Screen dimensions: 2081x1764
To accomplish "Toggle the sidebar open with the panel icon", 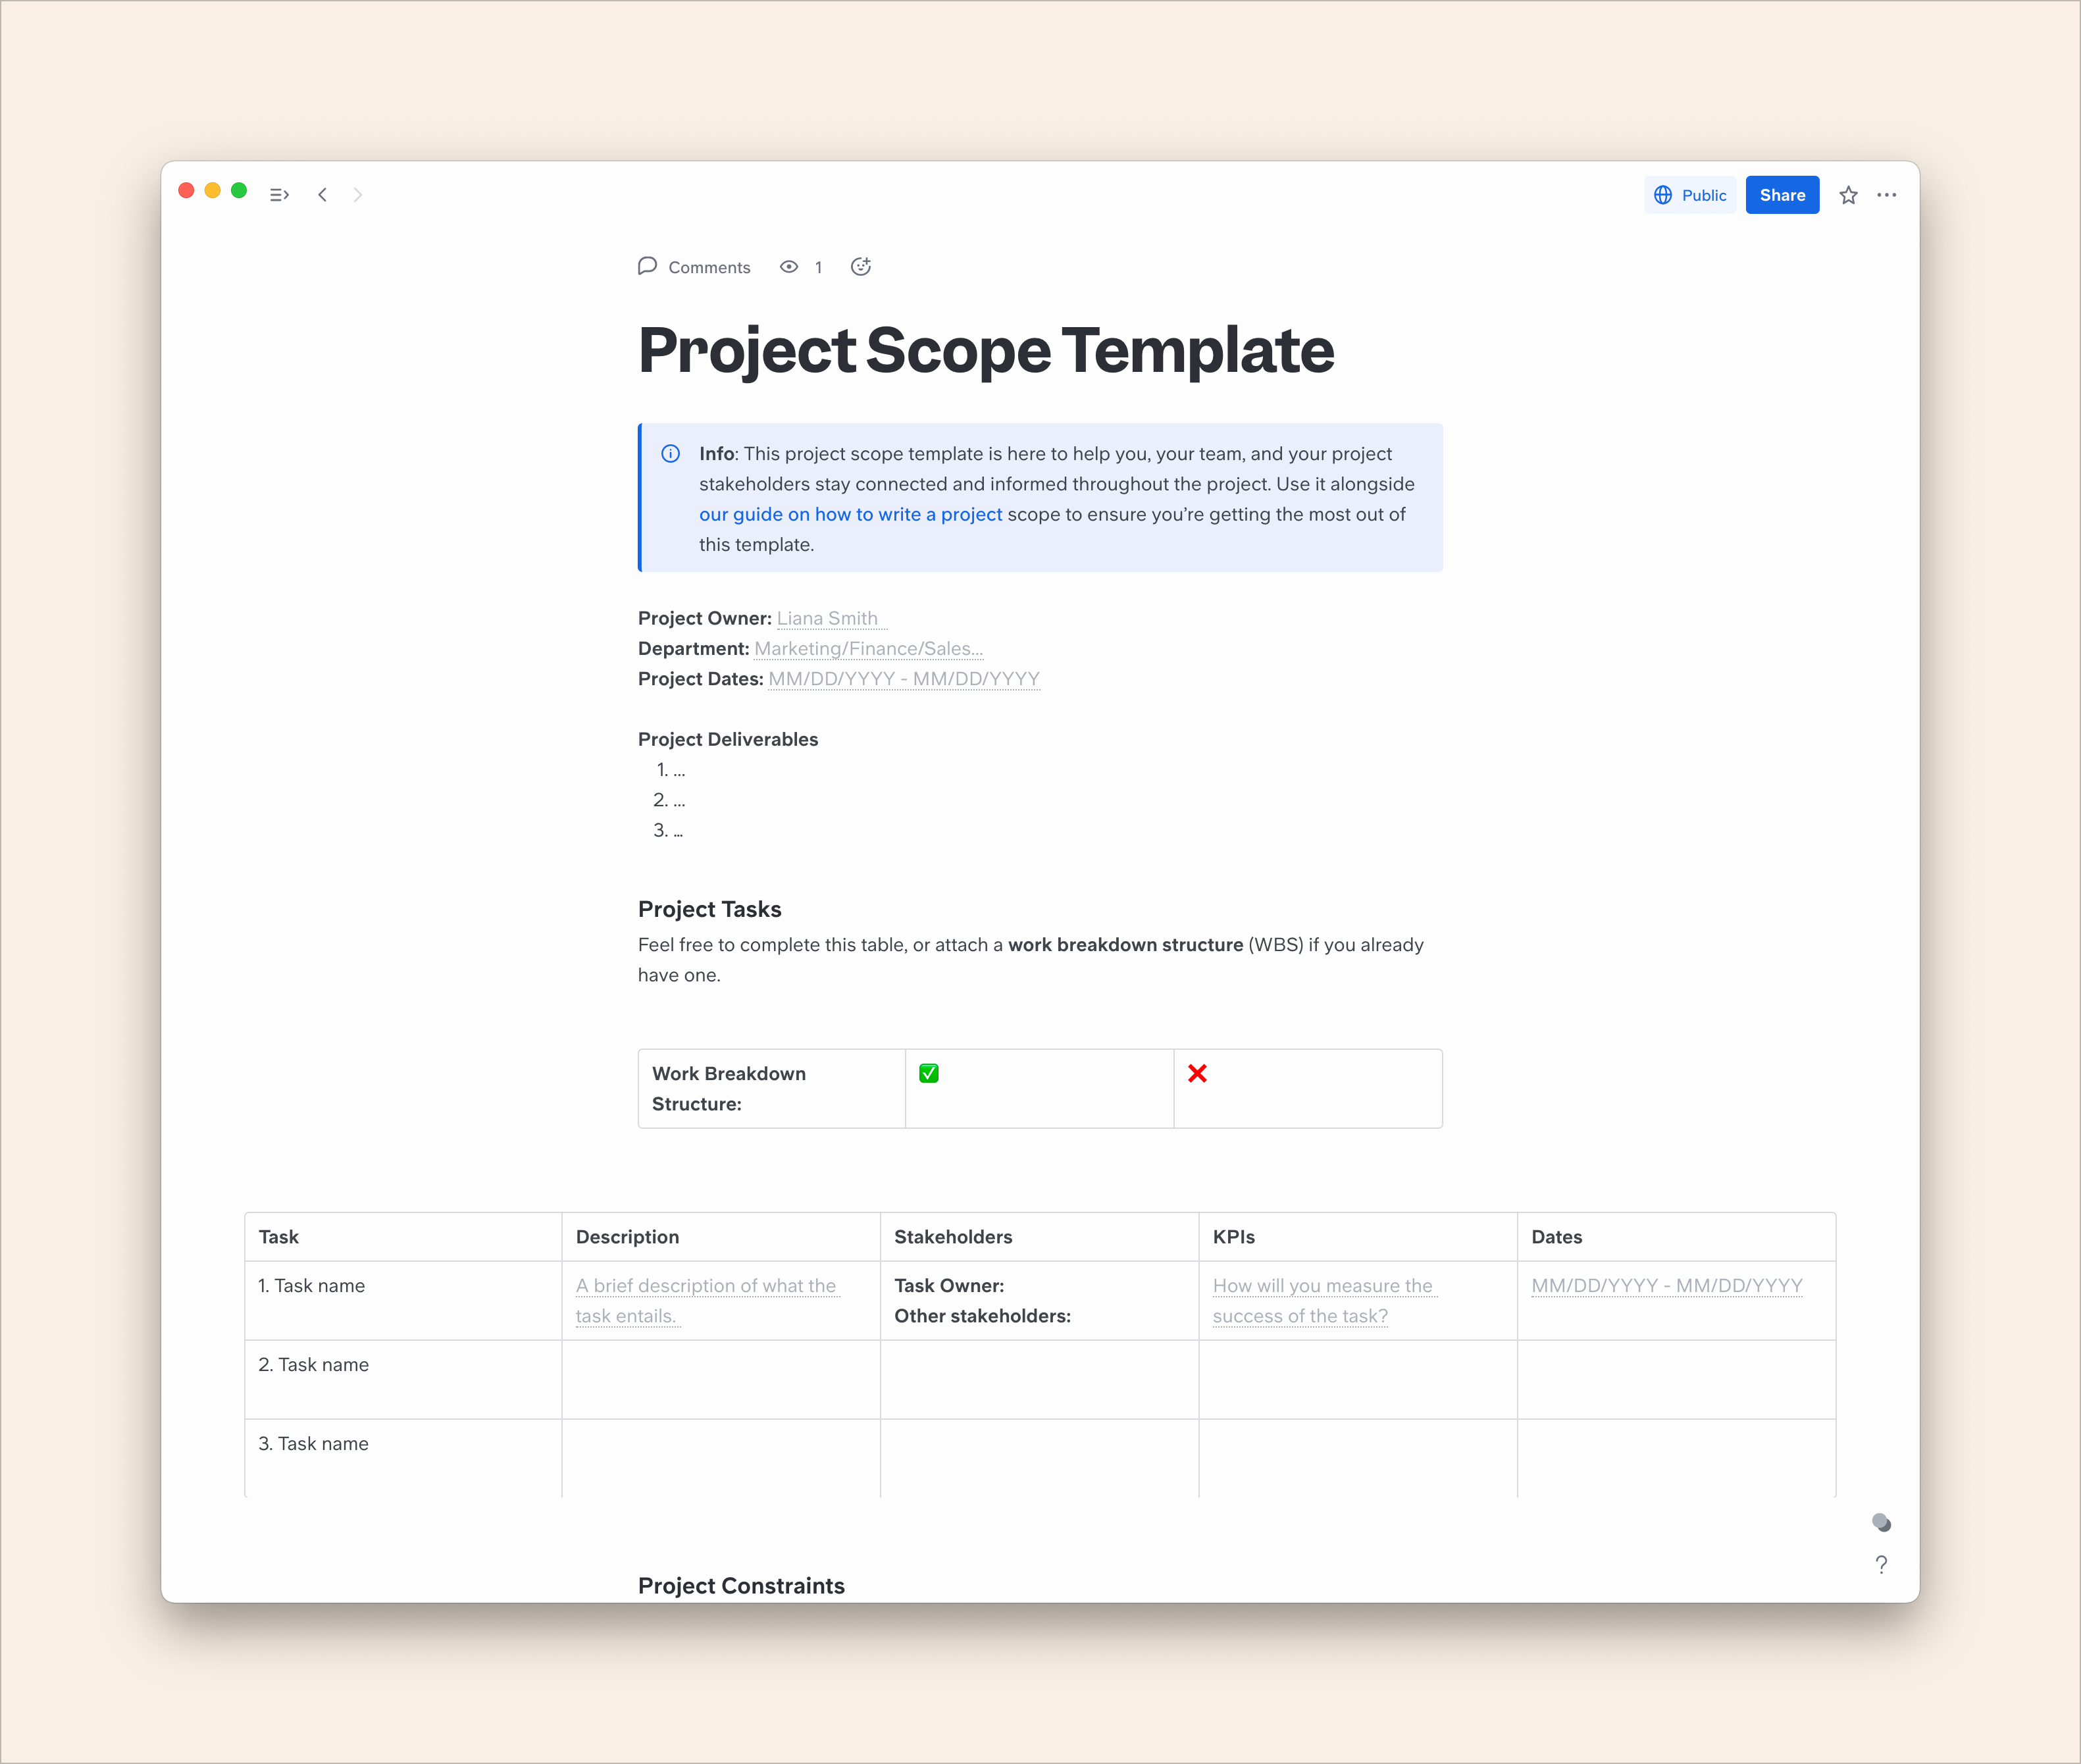I will click(x=279, y=194).
